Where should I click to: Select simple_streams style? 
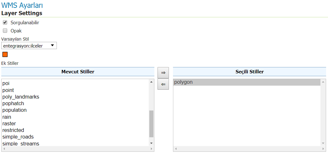(75, 144)
